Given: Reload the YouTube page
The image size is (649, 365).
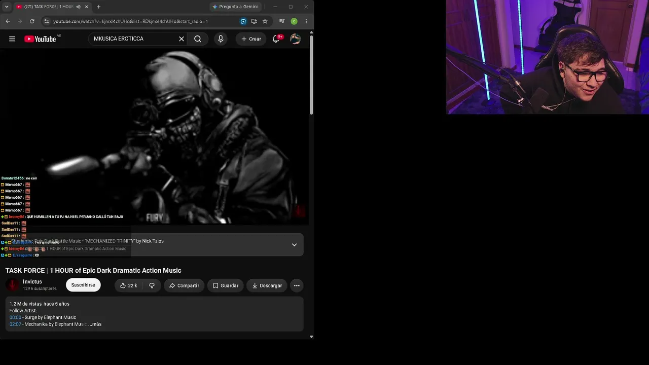Looking at the screenshot, I should pyautogui.click(x=32, y=21).
